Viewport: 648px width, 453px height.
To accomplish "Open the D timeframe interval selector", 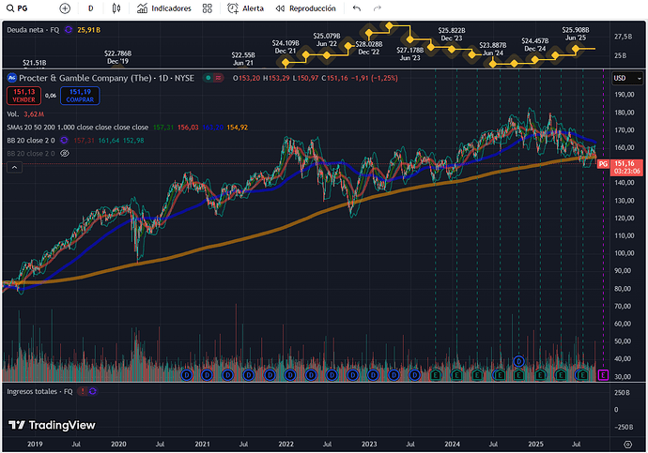I will click(x=91, y=8).
